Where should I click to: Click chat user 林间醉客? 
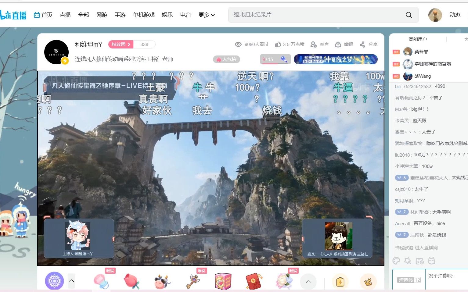[x=419, y=212]
